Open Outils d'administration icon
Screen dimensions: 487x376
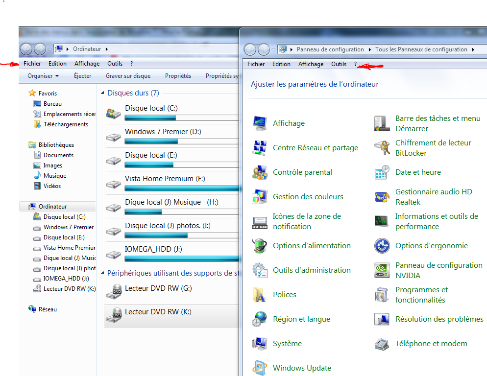tap(260, 270)
